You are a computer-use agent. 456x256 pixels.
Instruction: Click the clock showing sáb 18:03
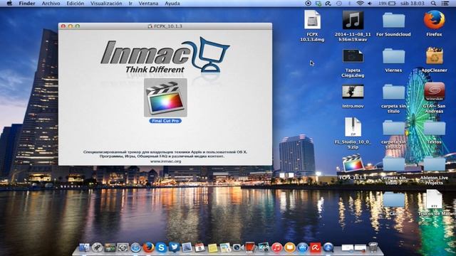click(413, 4)
